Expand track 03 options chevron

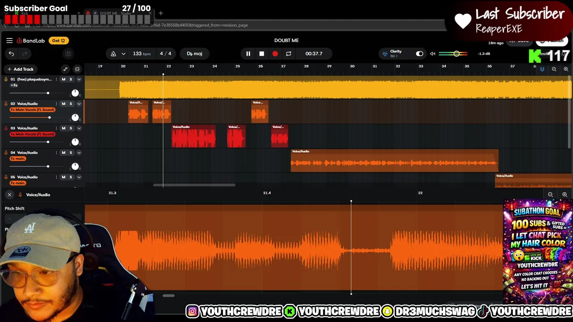click(x=79, y=128)
